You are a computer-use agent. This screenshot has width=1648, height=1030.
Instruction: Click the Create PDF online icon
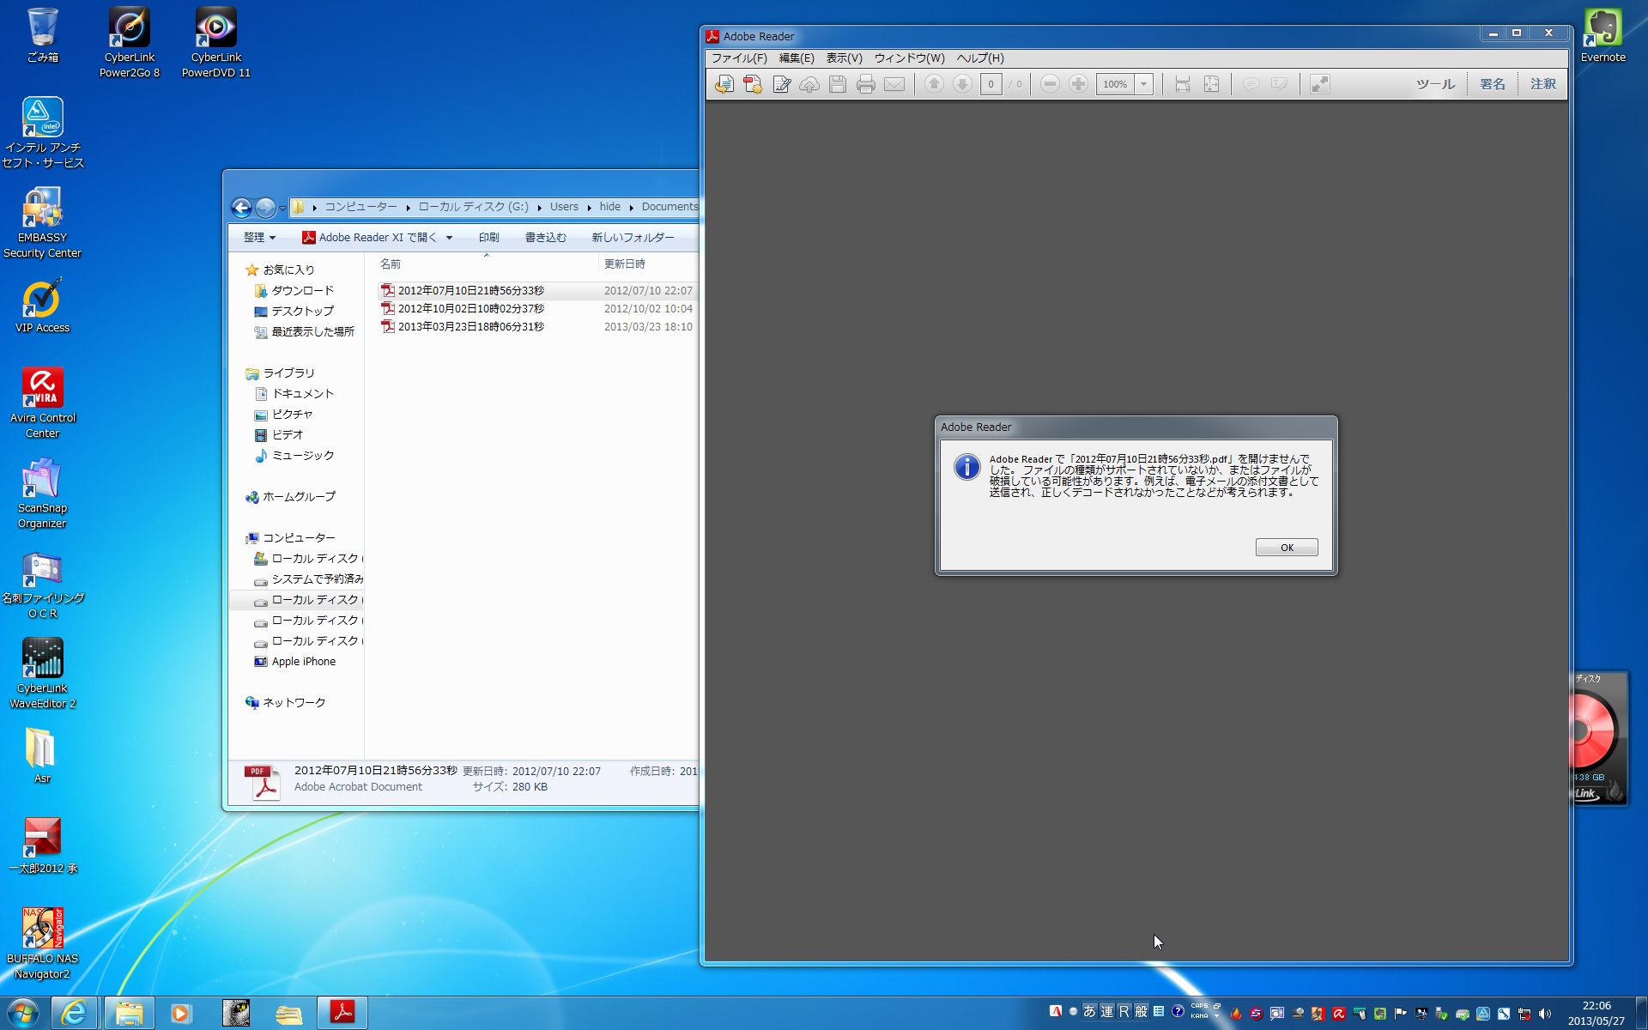pos(753,84)
